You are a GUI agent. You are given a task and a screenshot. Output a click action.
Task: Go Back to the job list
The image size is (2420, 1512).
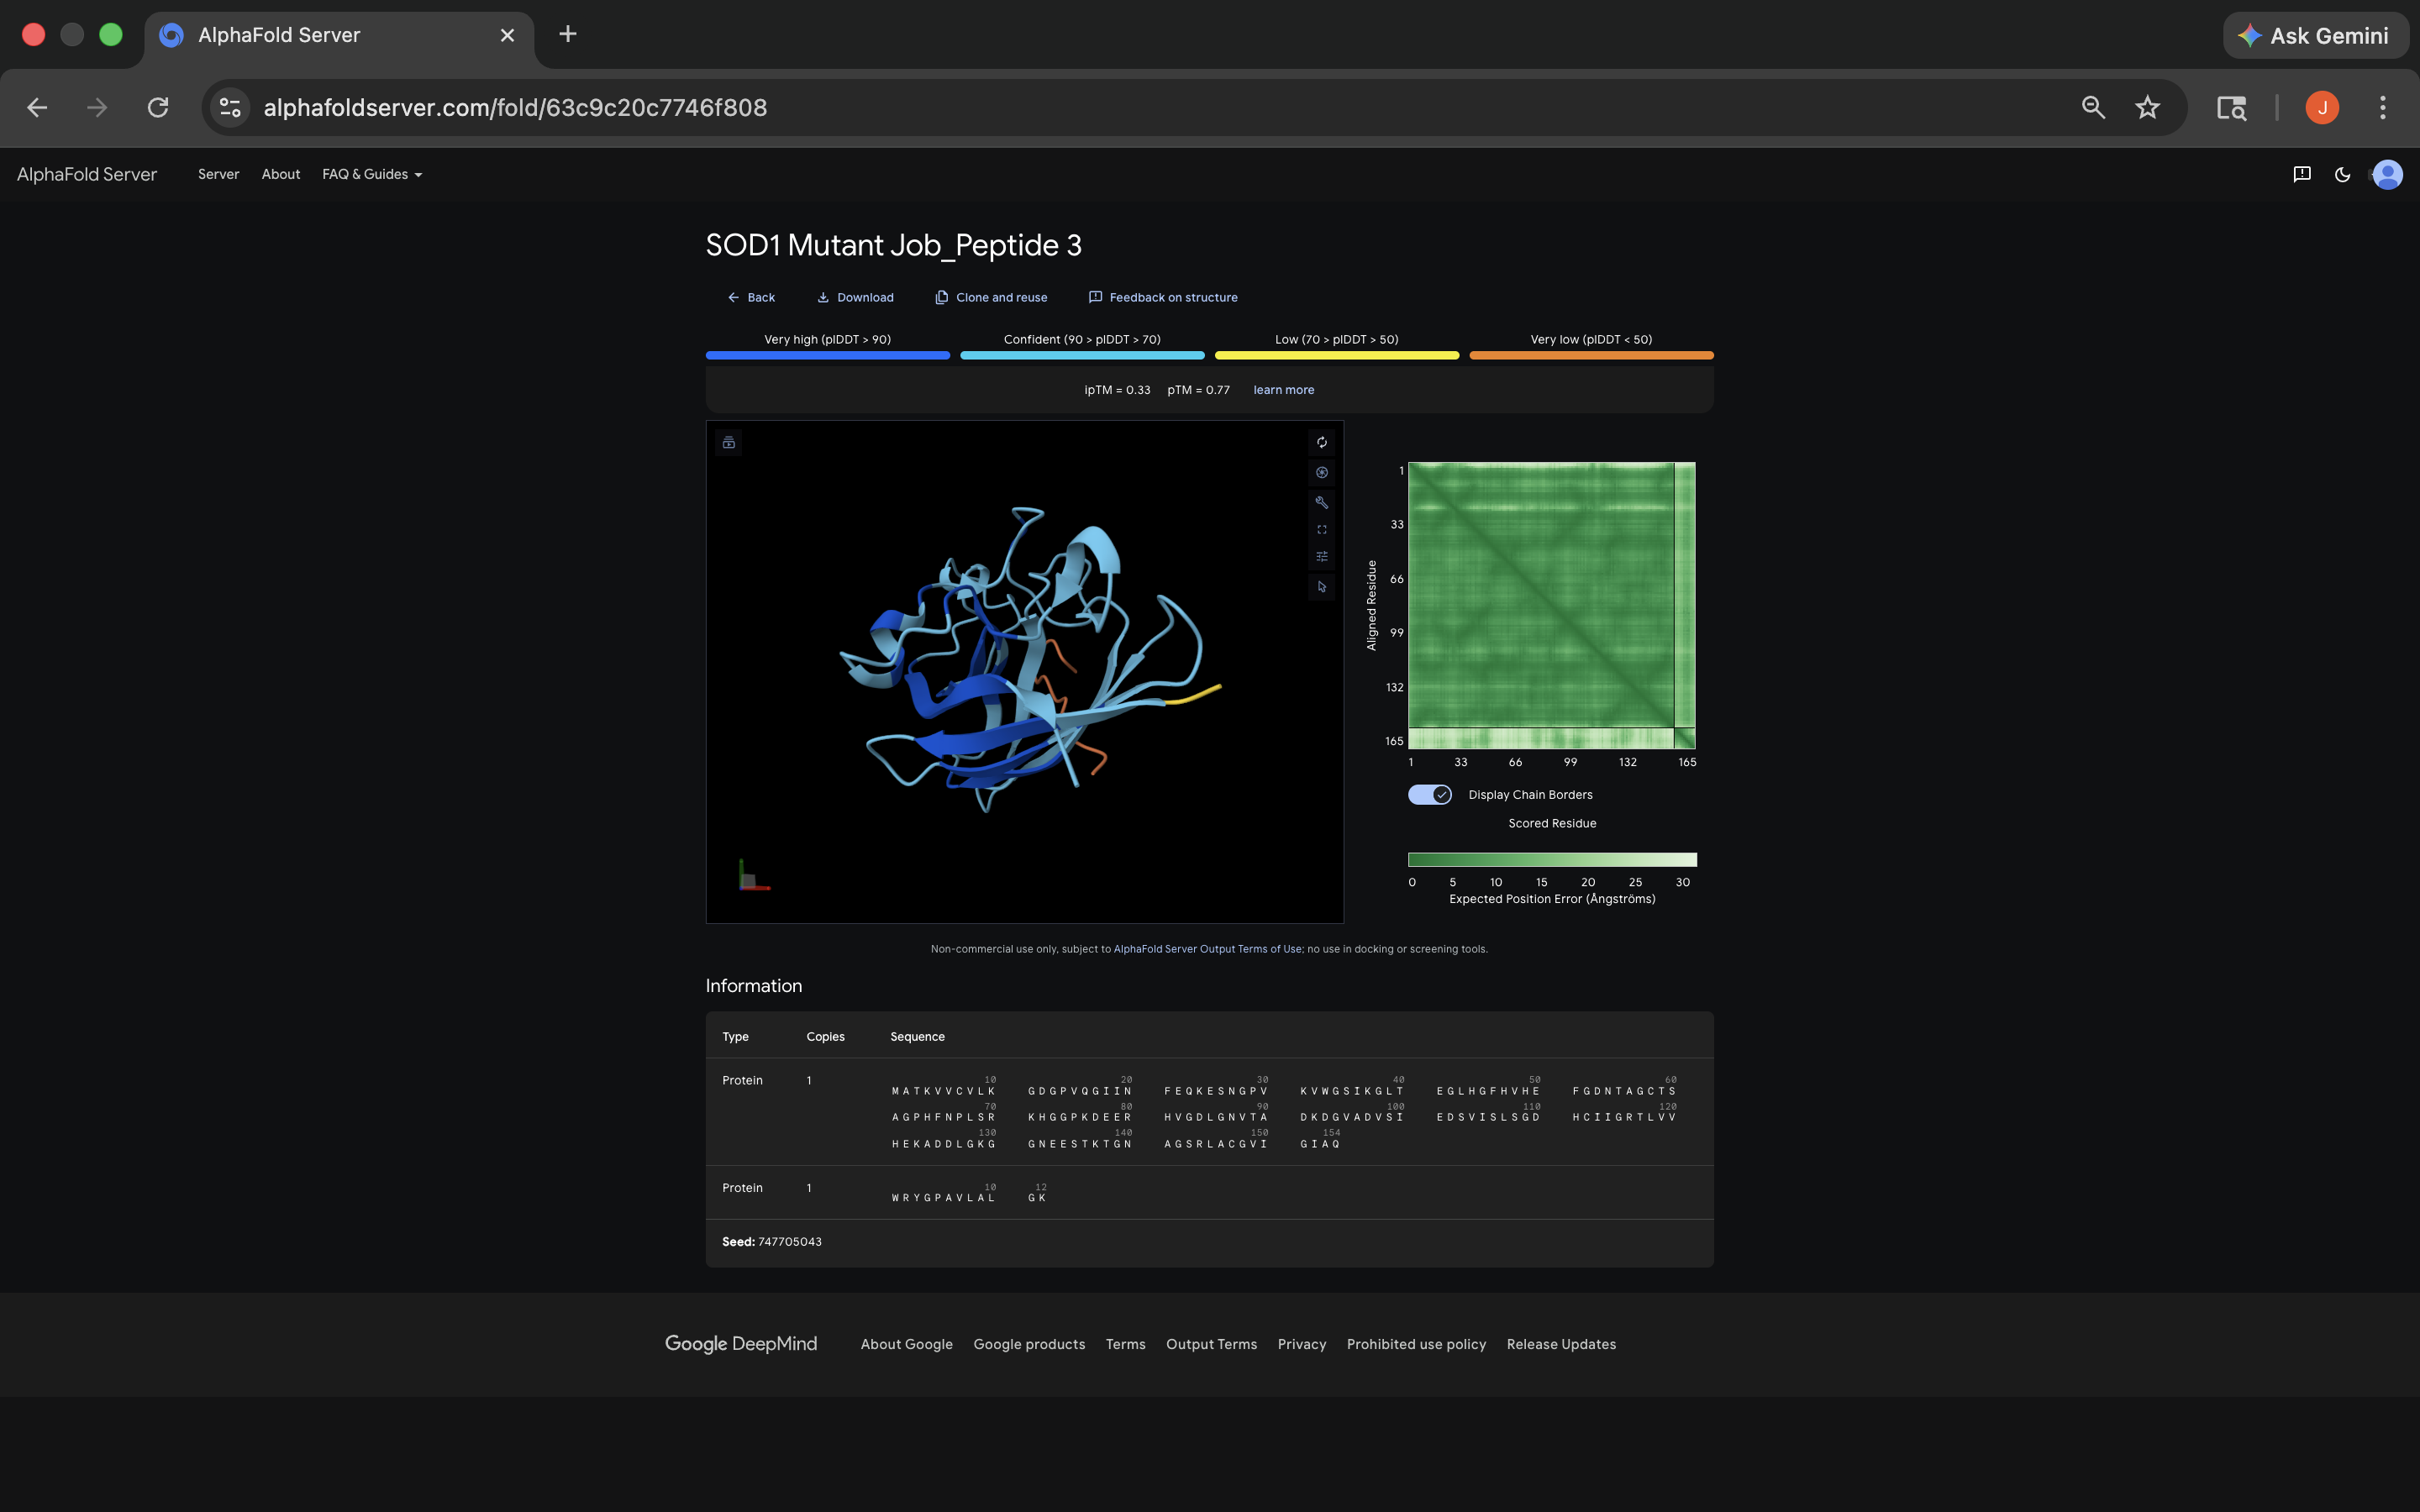click(x=751, y=297)
